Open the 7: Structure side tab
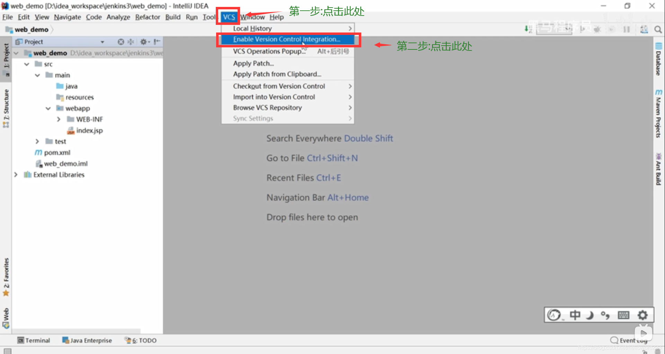This screenshot has width=665, height=354. click(6, 108)
